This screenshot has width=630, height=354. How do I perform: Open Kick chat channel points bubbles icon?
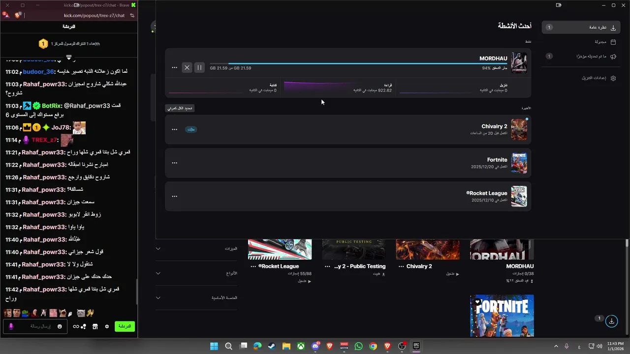pyautogui.click(x=84, y=326)
